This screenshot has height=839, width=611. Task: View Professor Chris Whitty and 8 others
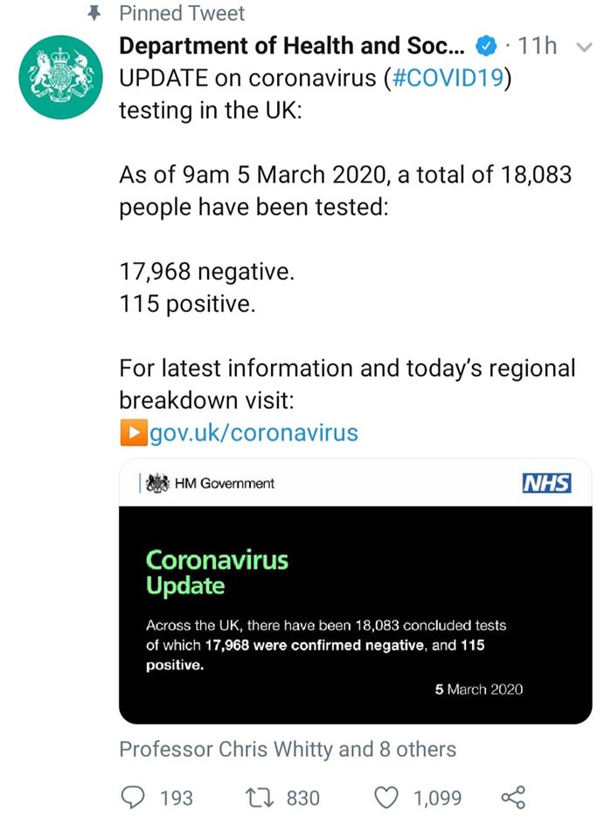288,749
